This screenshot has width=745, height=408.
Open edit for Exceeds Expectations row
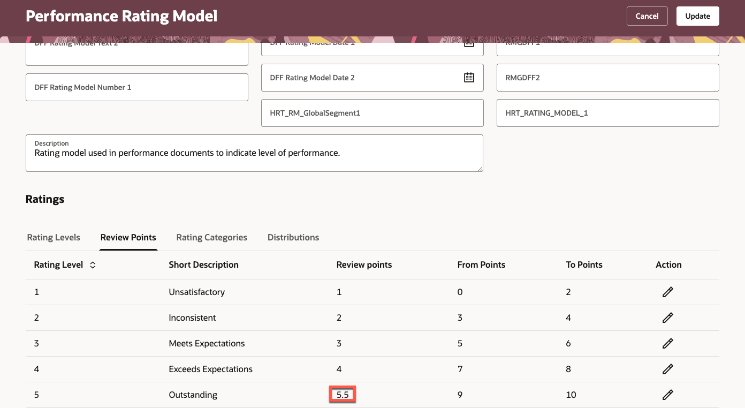(x=667, y=369)
